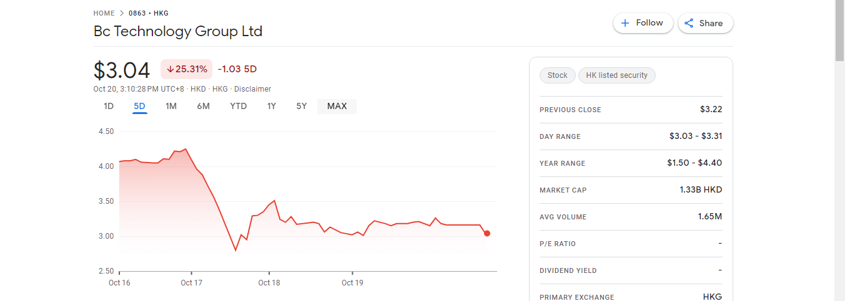This screenshot has width=845, height=301.
Task: Click the red end-point dot on chart
Action: pos(487,234)
